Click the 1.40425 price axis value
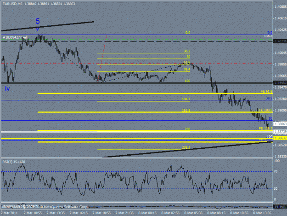This screenshot has width=287, height=216. pos(281,30)
